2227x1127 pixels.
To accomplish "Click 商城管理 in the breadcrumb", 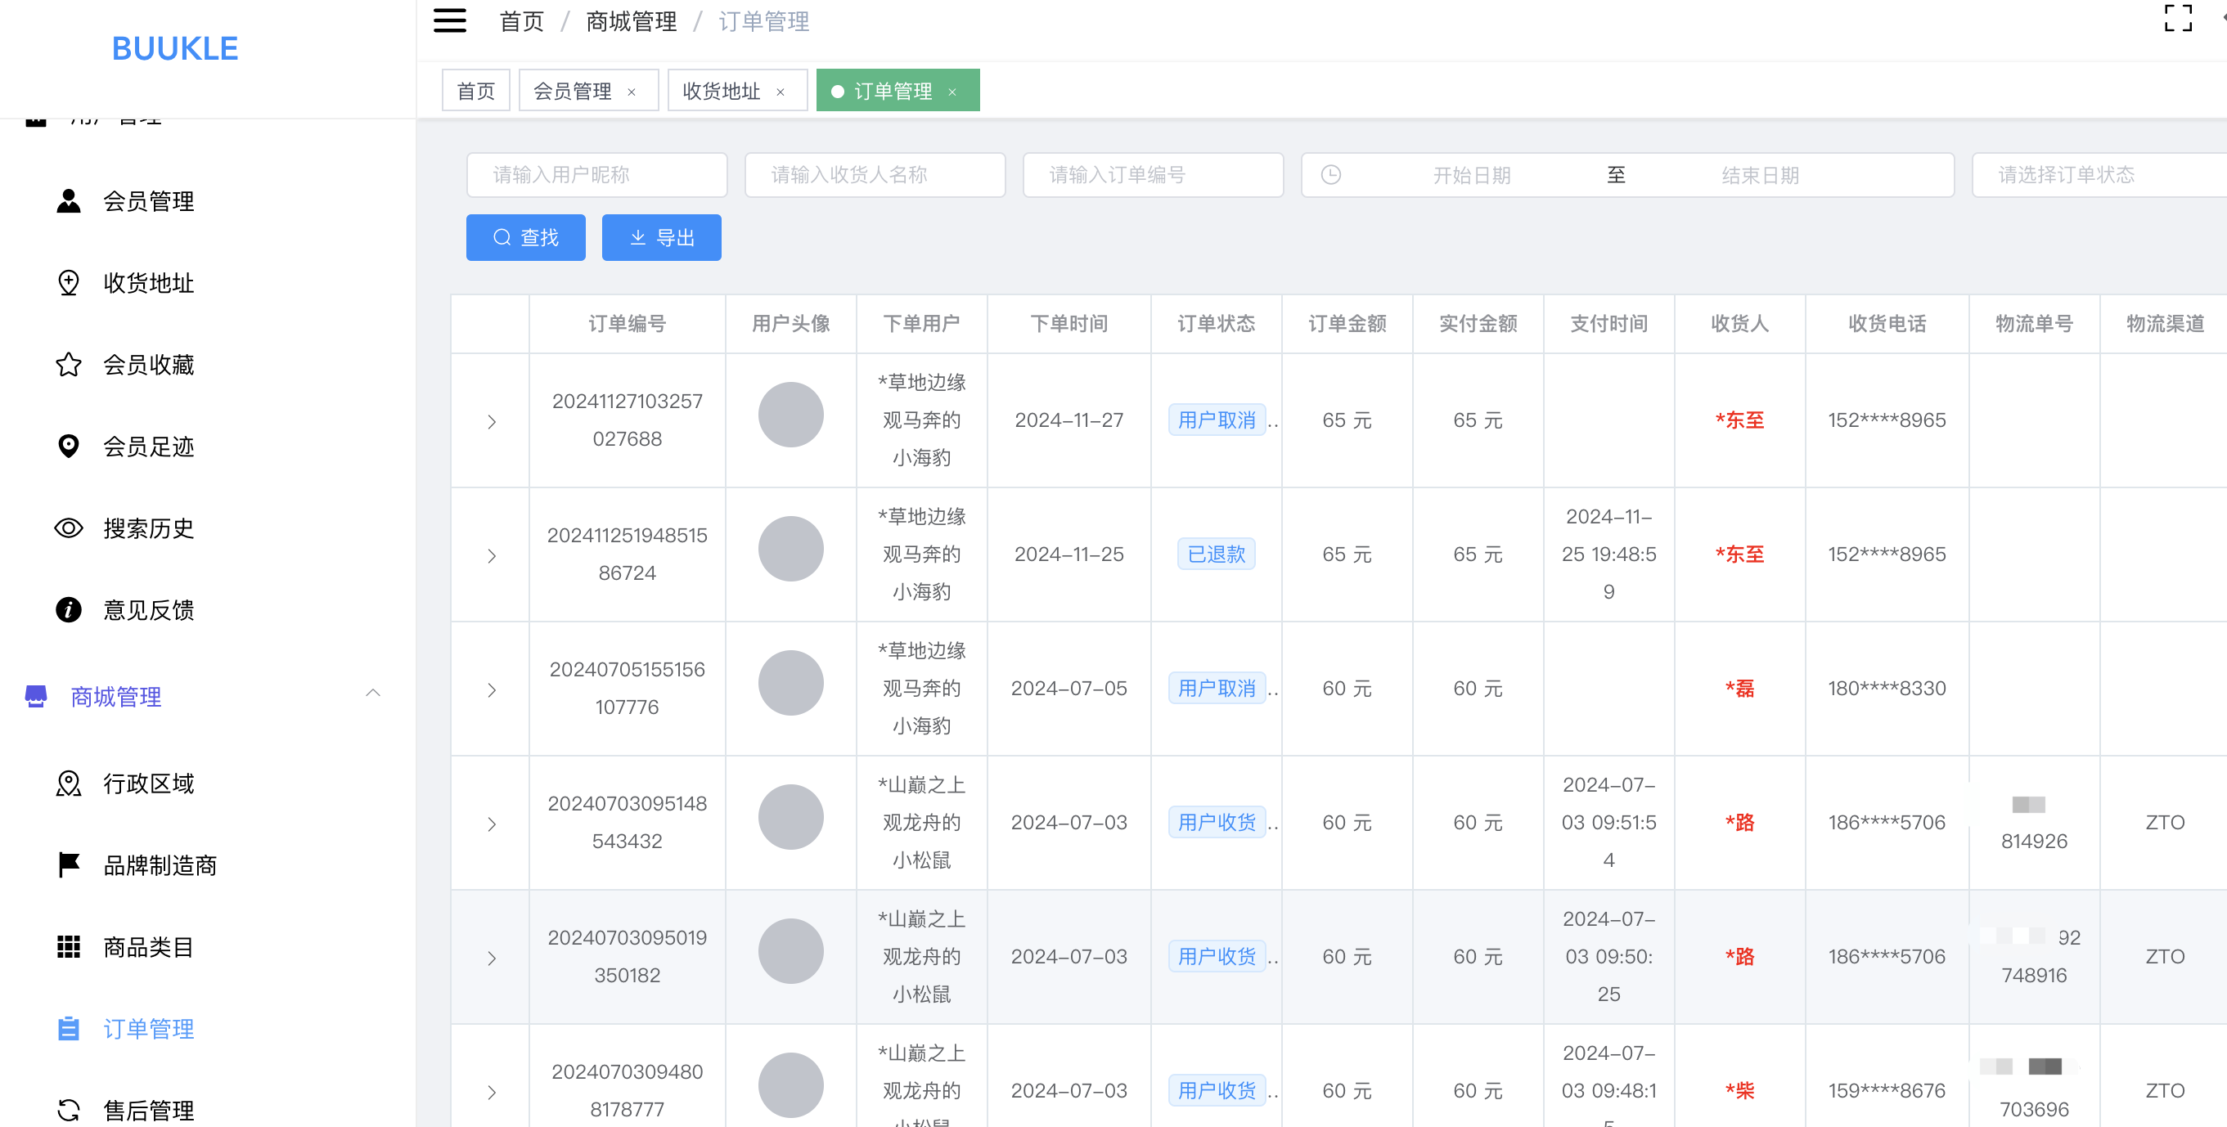I will [x=631, y=20].
